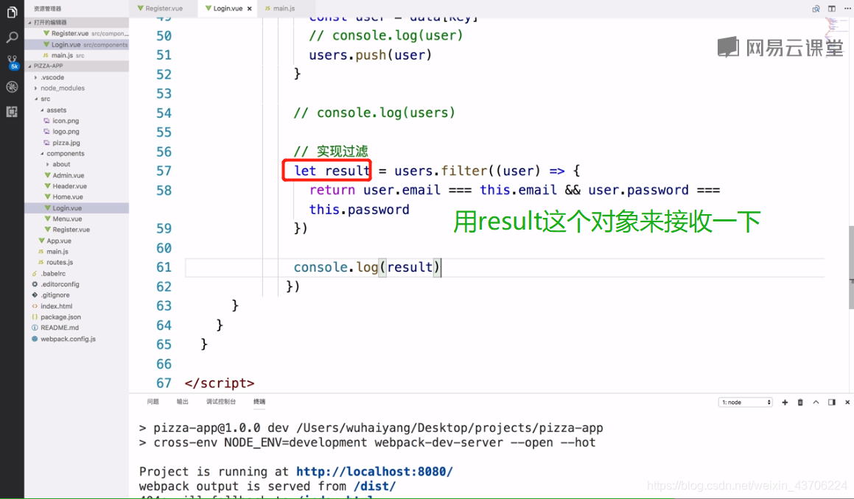Select Register.vue in open editors list
Screen dimensions: 854x499
coord(76,33)
